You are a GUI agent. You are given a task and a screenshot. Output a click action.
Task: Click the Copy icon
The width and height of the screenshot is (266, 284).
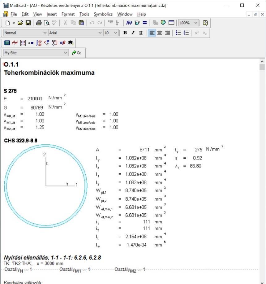point(73,23)
